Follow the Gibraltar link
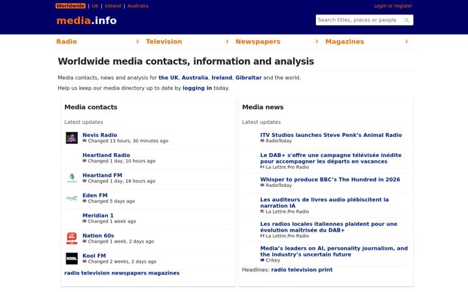 pyautogui.click(x=248, y=78)
